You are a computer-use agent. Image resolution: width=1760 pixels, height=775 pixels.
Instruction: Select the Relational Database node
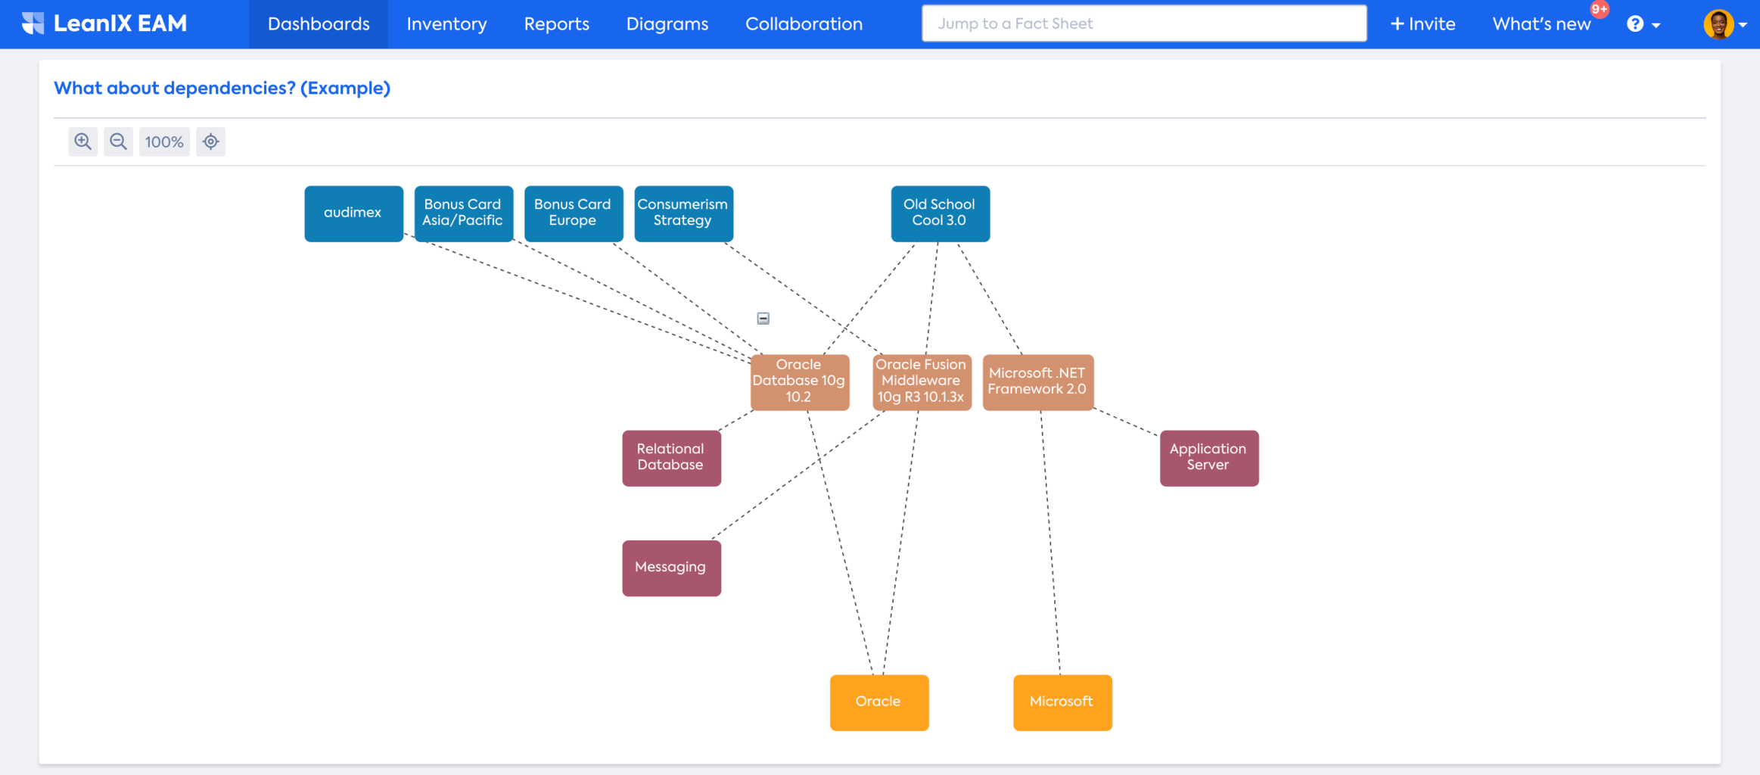[x=671, y=458]
